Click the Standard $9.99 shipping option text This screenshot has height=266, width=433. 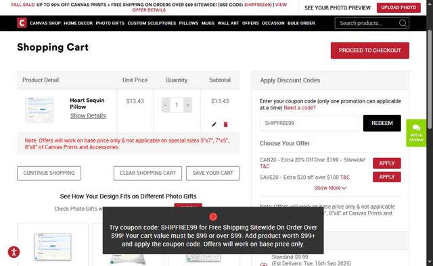click(x=290, y=257)
